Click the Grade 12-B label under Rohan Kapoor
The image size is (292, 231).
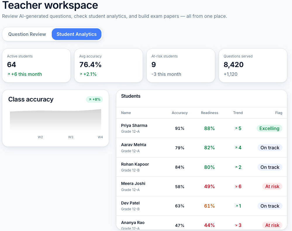click(130, 170)
